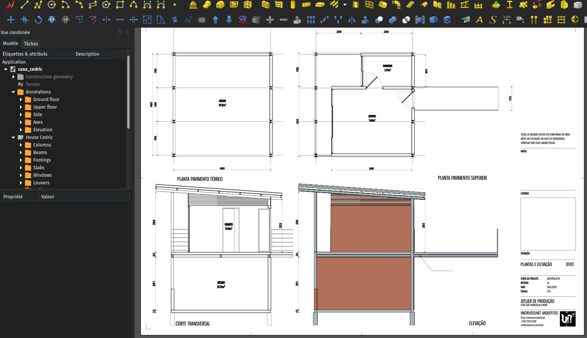Select the Arch Door tool
The image size is (587, 338).
click(355, 5)
